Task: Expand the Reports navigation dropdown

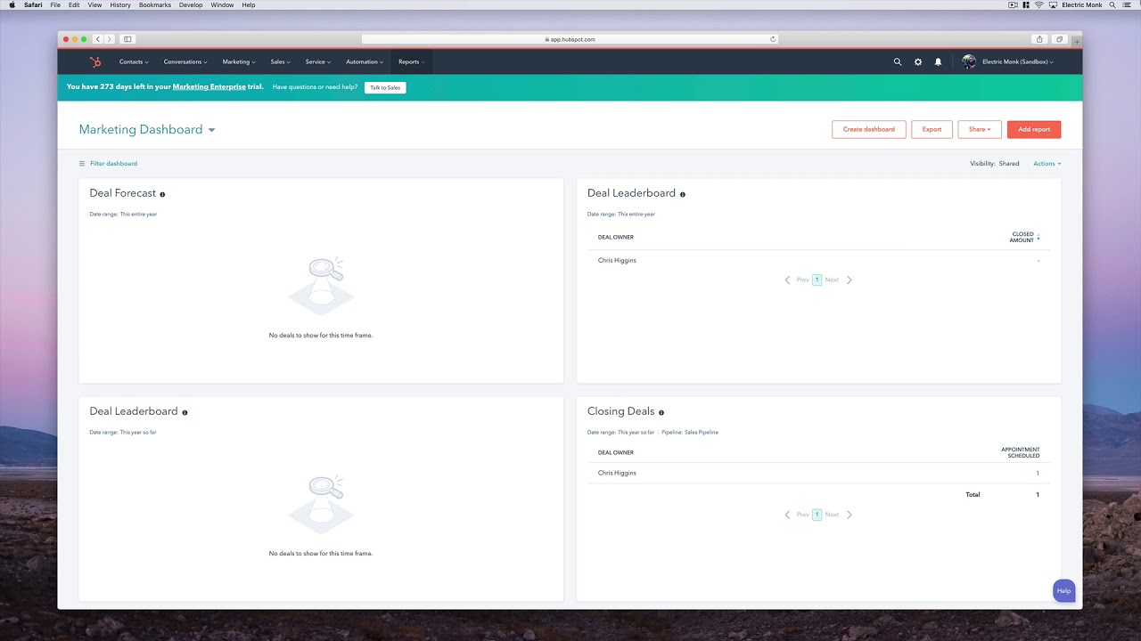Action: click(x=411, y=62)
